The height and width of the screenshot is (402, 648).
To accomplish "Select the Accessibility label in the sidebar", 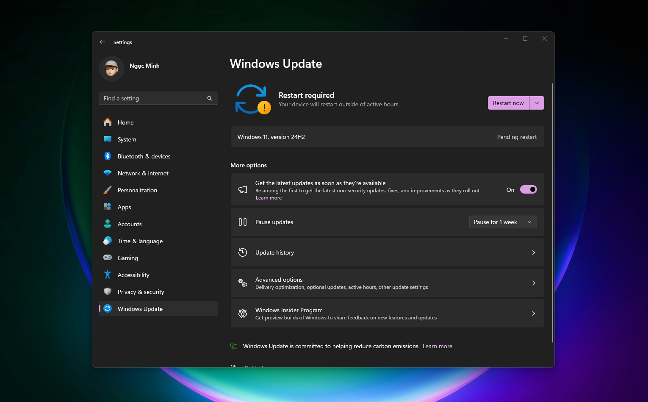I will click(133, 275).
